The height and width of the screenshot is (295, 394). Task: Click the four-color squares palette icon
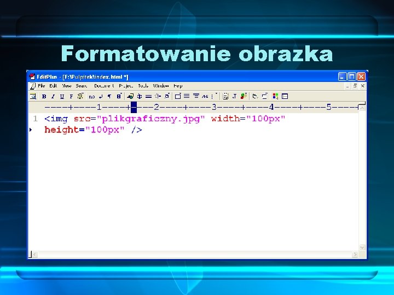[x=275, y=96]
